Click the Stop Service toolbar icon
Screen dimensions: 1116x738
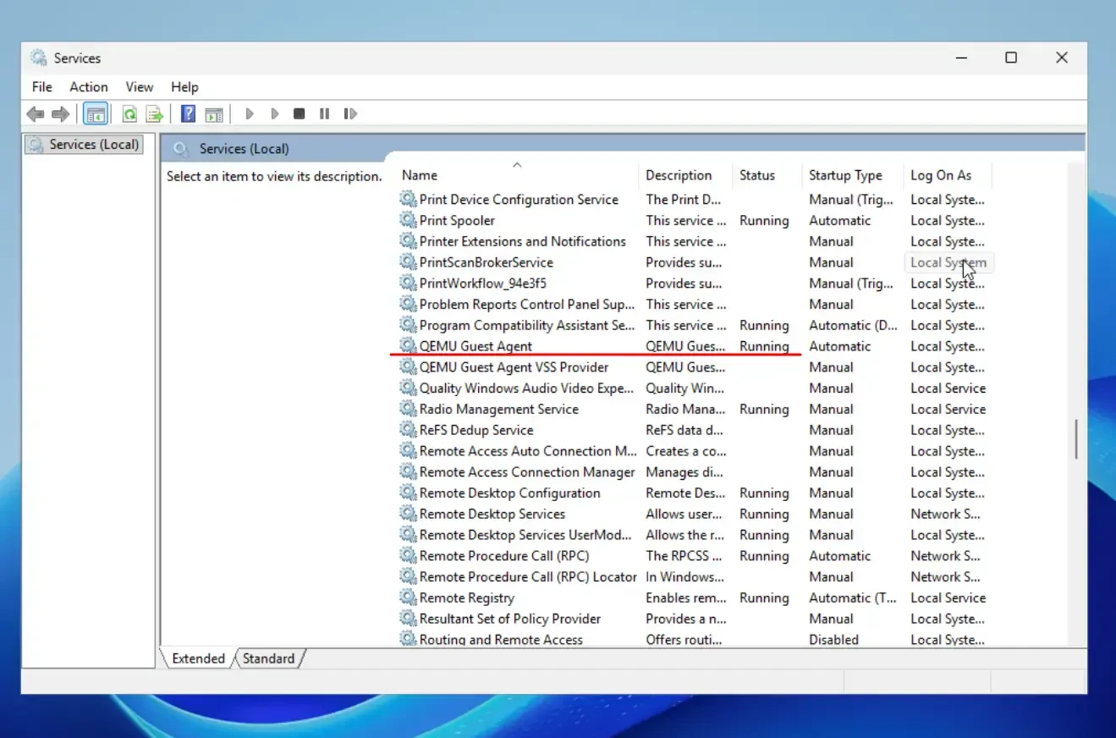click(299, 113)
